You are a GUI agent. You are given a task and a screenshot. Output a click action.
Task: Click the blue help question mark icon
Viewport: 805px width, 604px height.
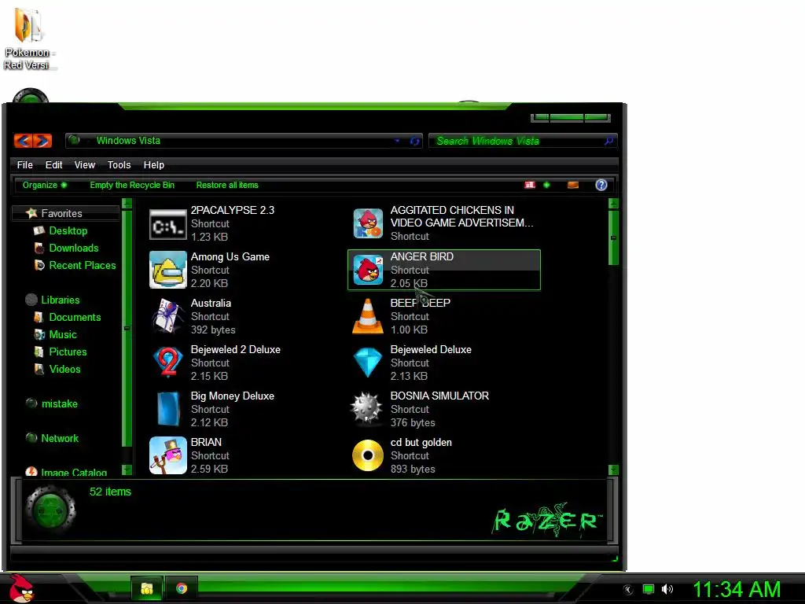[x=601, y=185]
